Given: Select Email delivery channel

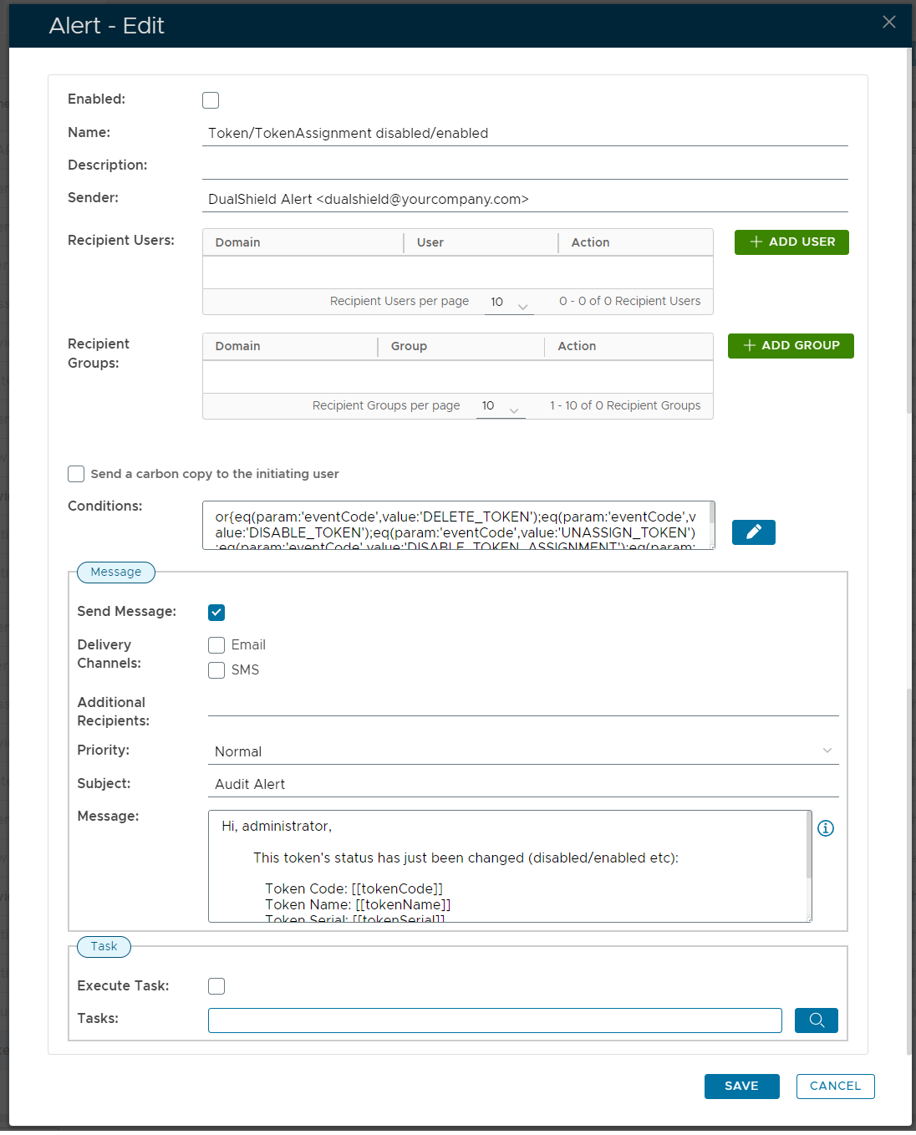Looking at the screenshot, I should [216, 645].
